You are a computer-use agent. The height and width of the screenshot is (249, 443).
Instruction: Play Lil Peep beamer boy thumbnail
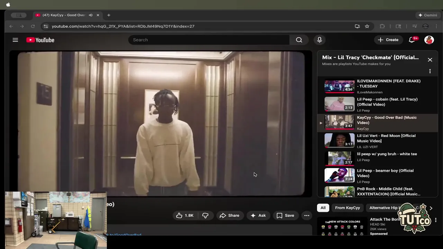coord(340,176)
